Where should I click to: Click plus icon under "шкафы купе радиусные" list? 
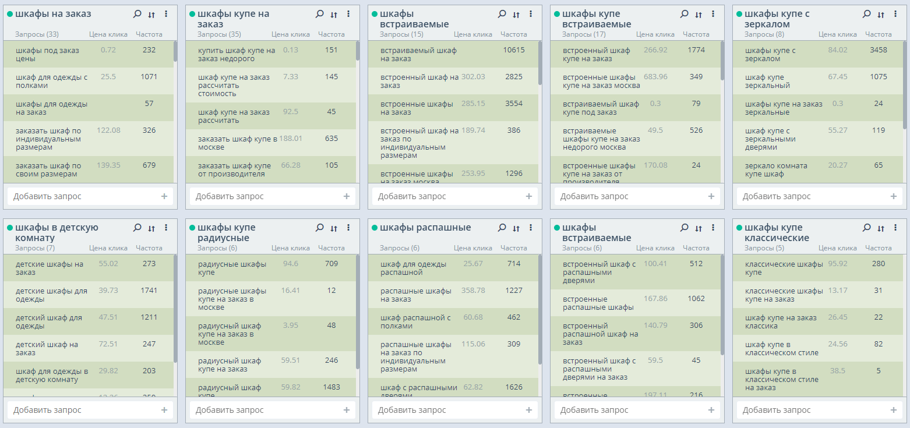pyautogui.click(x=346, y=410)
